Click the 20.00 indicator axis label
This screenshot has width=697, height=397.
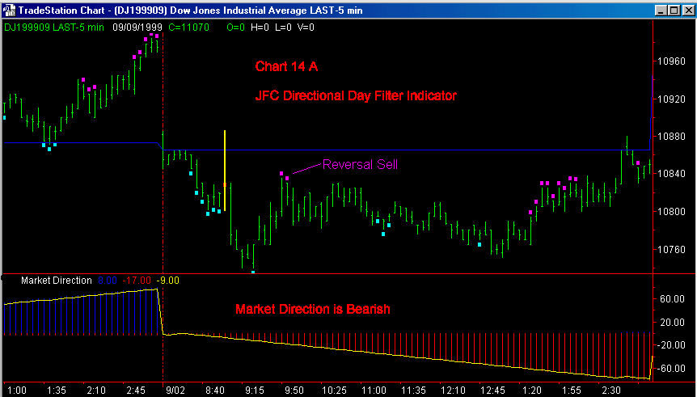click(x=672, y=323)
